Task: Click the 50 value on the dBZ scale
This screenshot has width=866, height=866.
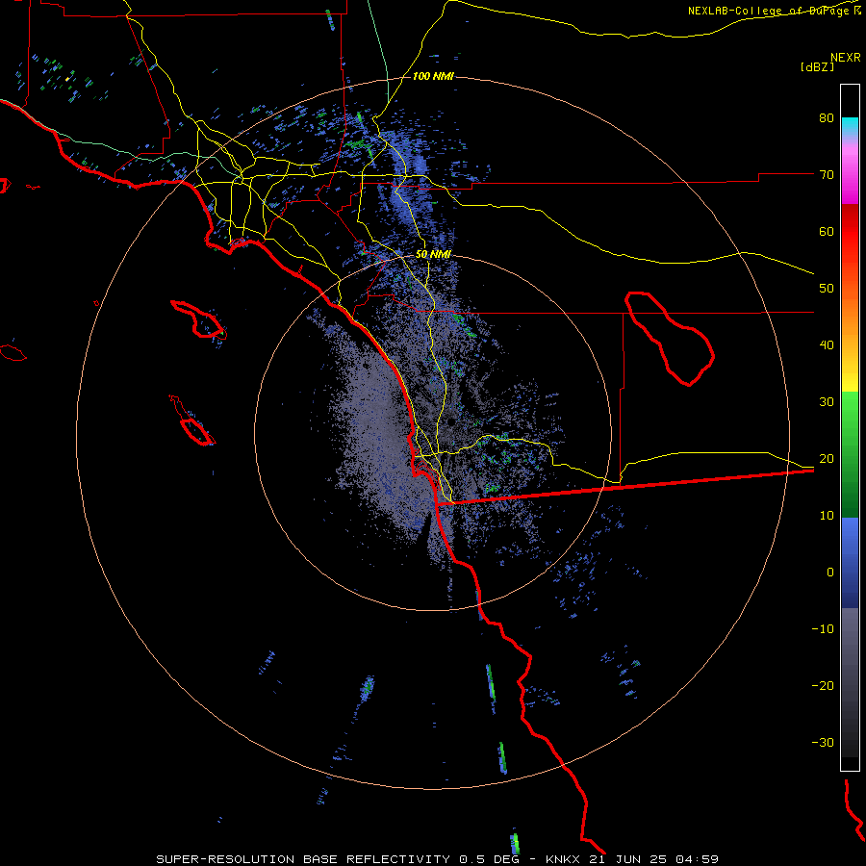Action: click(x=827, y=289)
